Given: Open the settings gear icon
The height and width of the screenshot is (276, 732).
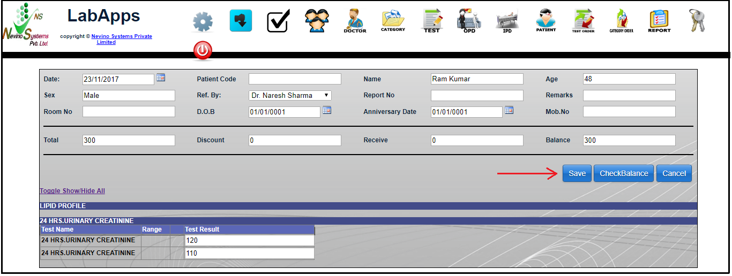Looking at the screenshot, I should (x=203, y=21).
